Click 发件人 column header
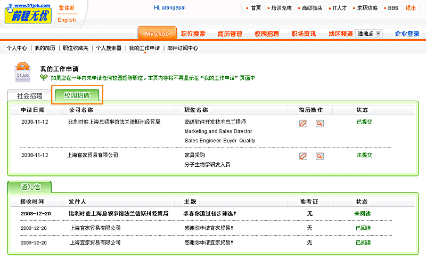 click(x=77, y=201)
